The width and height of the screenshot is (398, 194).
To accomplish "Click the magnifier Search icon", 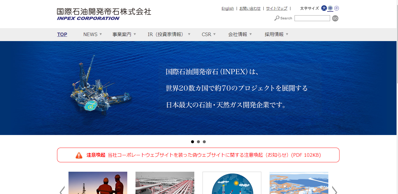I will 277,18.
